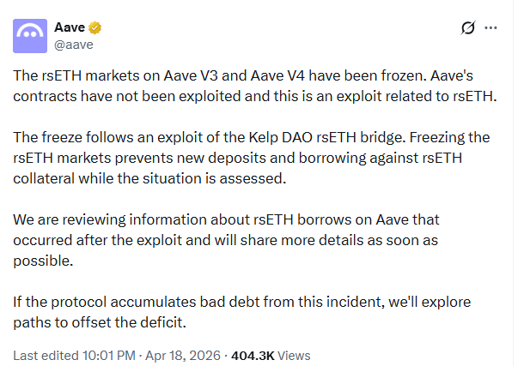Click the Grok explain-post icon

click(468, 27)
